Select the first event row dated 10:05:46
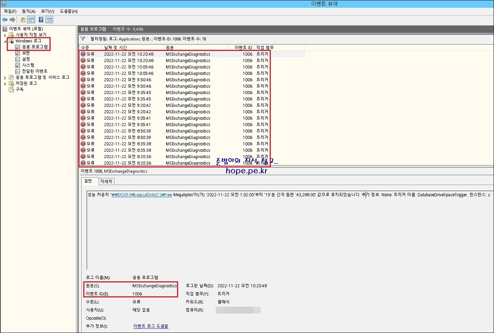The height and width of the screenshot is (333, 494). 192,67
